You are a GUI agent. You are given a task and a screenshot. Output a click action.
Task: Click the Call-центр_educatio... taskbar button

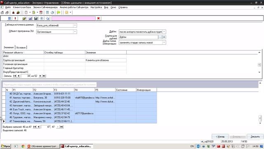[x=76, y=146]
